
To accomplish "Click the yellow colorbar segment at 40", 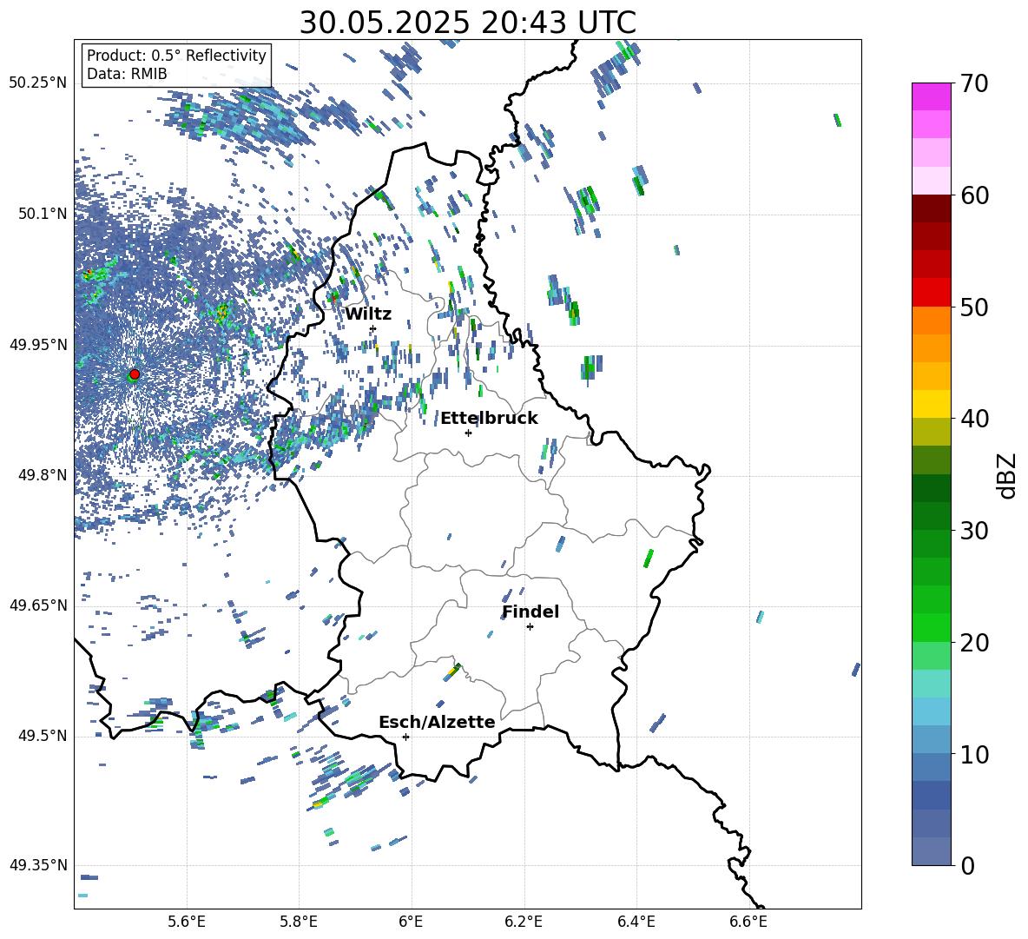I will click(x=931, y=405).
